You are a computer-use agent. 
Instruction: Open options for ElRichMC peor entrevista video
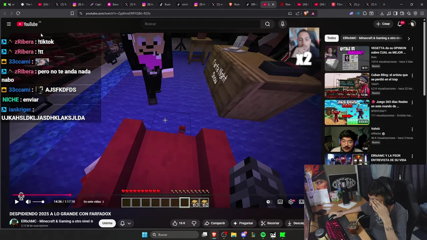(x=412, y=156)
